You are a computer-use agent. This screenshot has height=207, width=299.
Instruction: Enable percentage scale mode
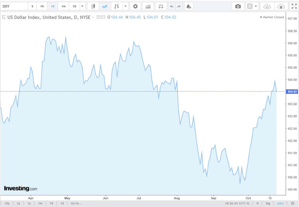(x=257, y=203)
